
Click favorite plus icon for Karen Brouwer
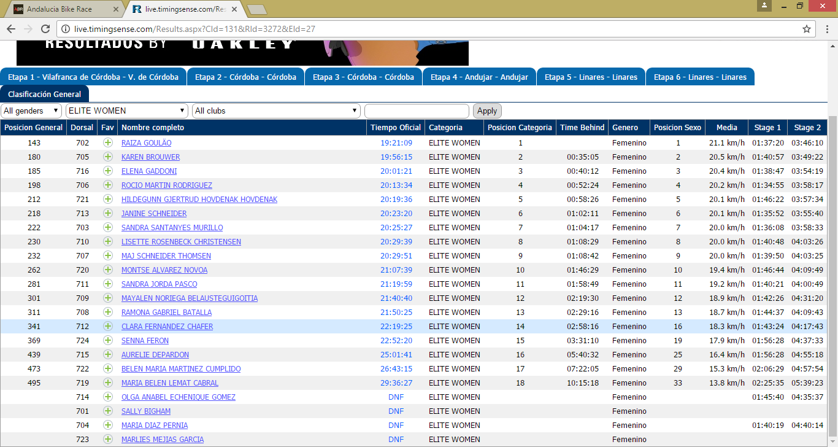[108, 157]
